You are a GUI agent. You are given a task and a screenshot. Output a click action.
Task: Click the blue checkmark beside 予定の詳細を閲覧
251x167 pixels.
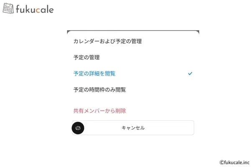point(190,73)
